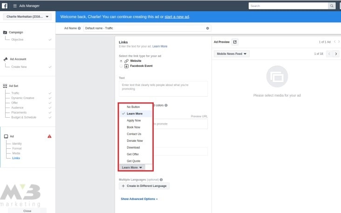The image size is (341, 213).
Task: Expand Show Advanced Options
Action: pyautogui.click(x=139, y=199)
